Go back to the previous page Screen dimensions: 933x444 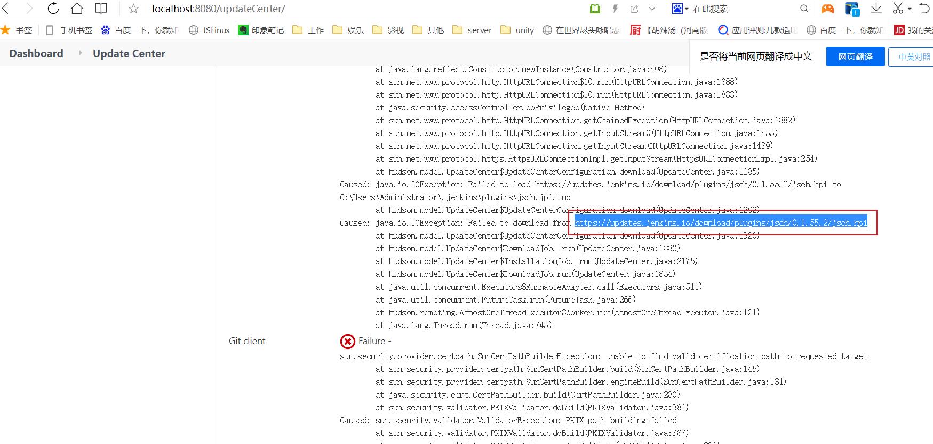coord(6,9)
